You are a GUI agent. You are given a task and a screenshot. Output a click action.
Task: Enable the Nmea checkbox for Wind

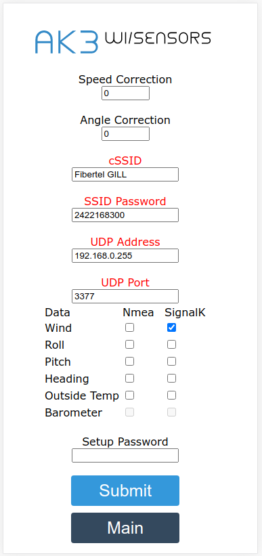pos(130,328)
